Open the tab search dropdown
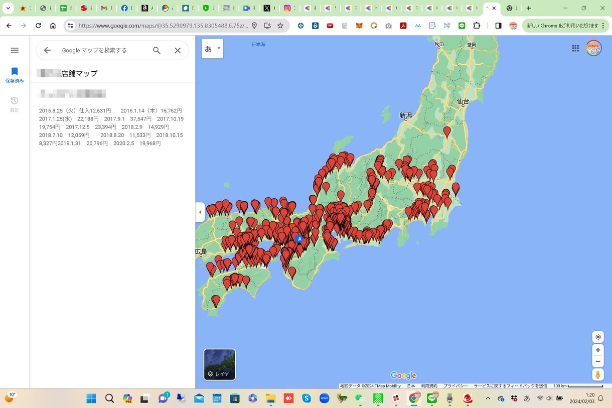This screenshot has height=408, width=612. click(8, 8)
